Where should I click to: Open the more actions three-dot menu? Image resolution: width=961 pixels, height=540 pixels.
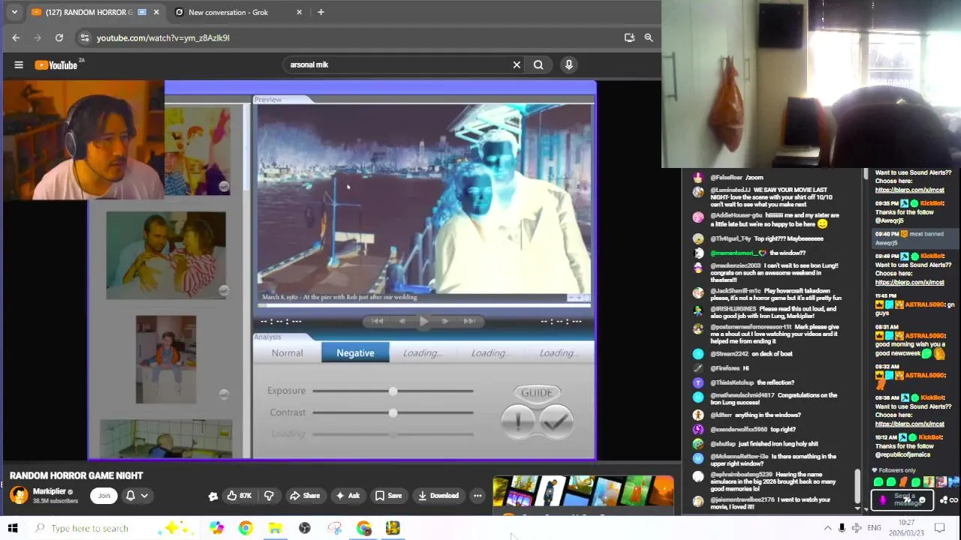click(477, 496)
